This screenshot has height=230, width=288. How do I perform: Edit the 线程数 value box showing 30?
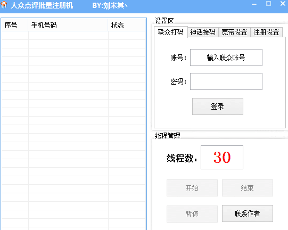(x=222, y=157)
